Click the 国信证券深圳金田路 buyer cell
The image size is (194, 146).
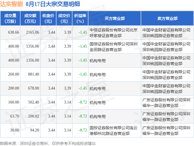[115, 46]
